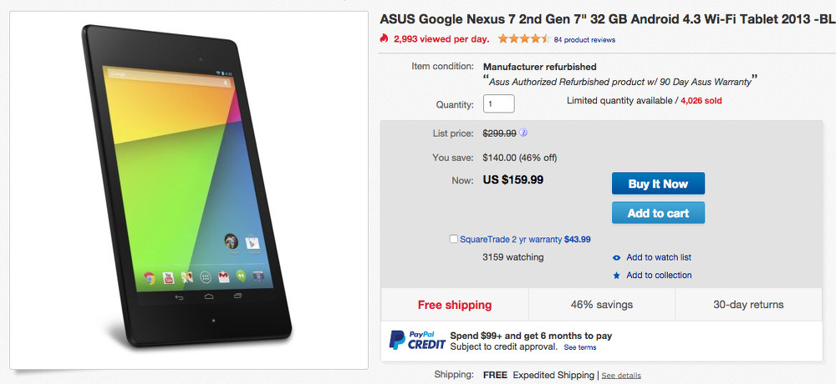Click the star icon for collection
Viewport: 836px width, 384px height.
[617, 275]
